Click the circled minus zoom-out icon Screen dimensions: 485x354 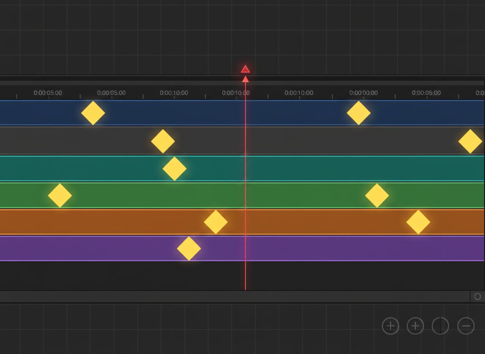(x=466, y=326)
